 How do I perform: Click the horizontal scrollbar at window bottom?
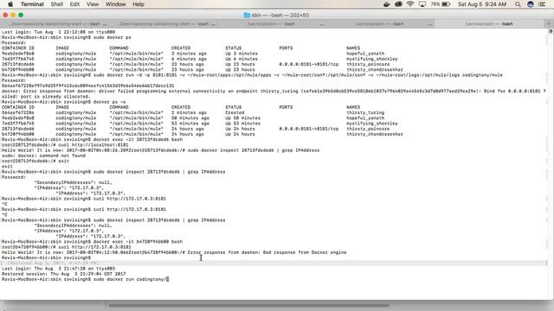248,305
